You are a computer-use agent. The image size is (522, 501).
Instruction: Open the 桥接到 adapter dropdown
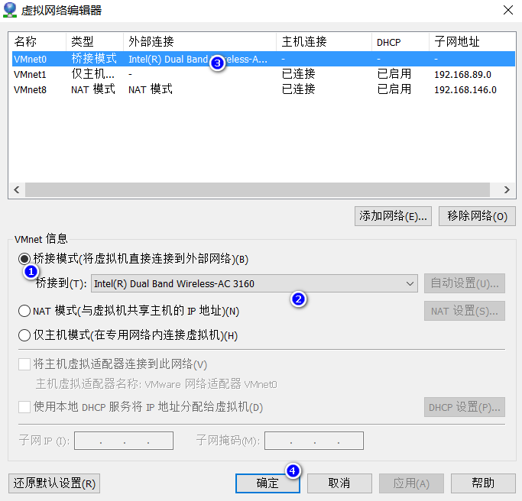pos(255,283)
